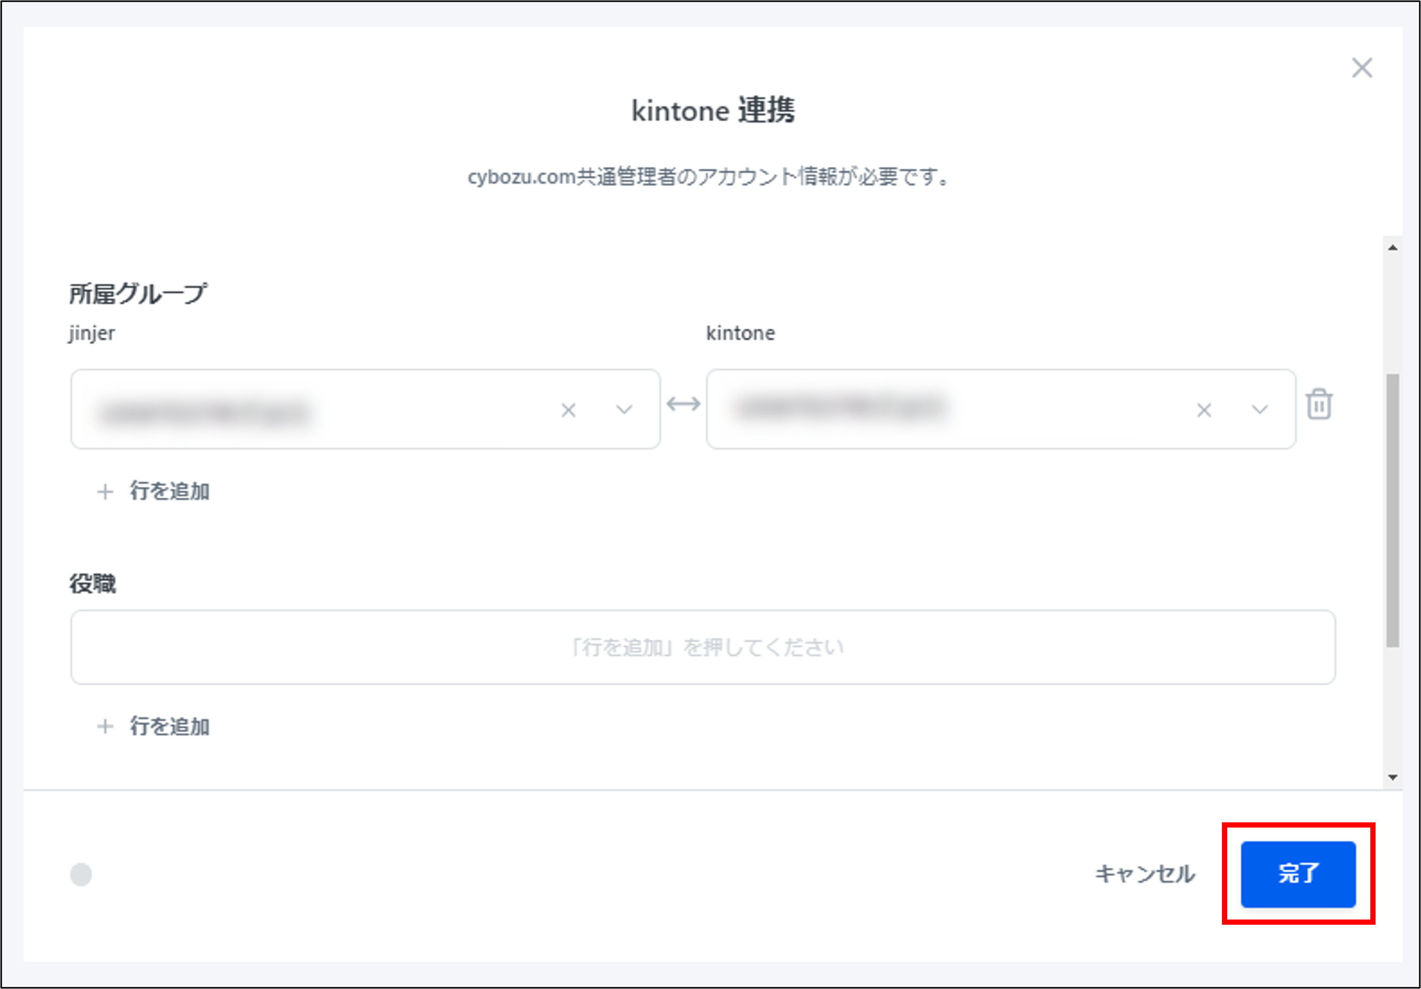Clear the selected jinjer group with X icon
Image resolution: width=1421 pixels, height=989 pixels.
coord(569,409)
